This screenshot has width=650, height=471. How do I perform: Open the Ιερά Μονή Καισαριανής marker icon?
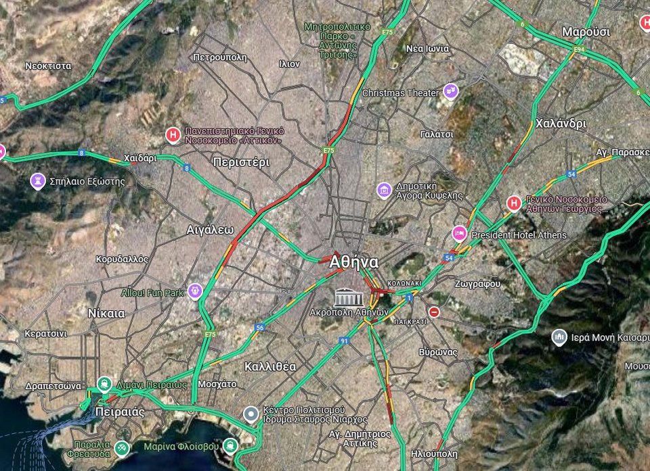point(559,336)
